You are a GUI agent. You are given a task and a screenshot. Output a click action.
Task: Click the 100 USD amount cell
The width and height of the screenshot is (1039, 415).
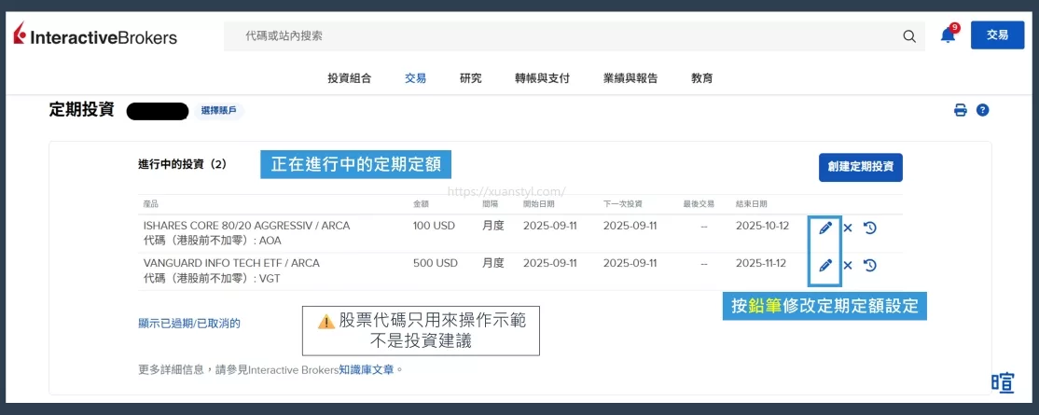(x=434, y=226)
